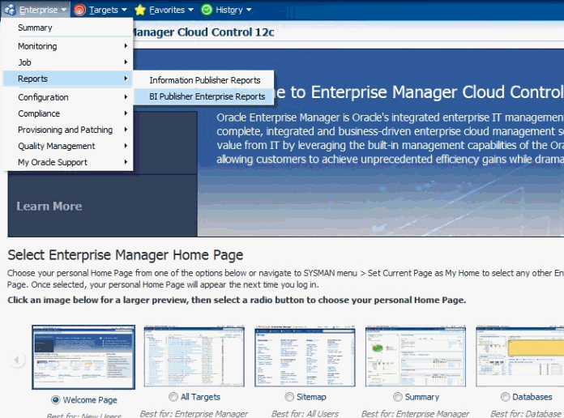Select the Welcome Page radio button

[55, 399]
